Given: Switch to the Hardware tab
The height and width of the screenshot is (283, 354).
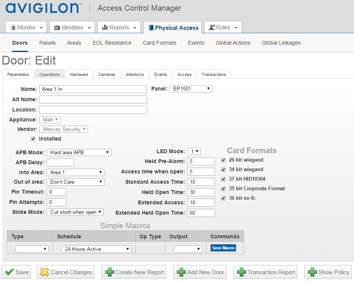Looking at the screenshot, I should click(x=79, y=74).
